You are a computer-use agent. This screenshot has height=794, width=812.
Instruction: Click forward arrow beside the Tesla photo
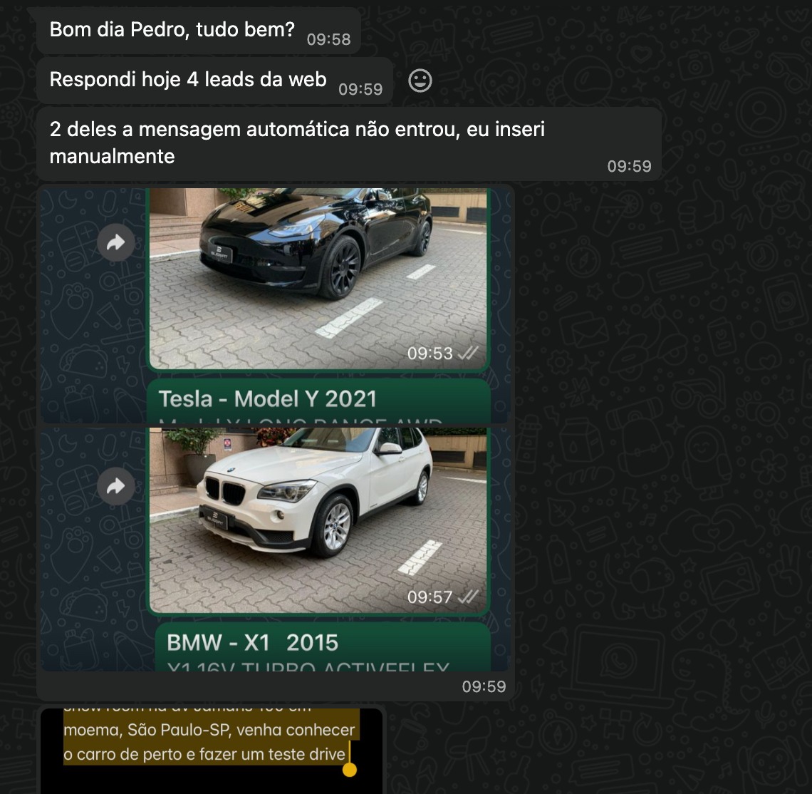point(115,243)
